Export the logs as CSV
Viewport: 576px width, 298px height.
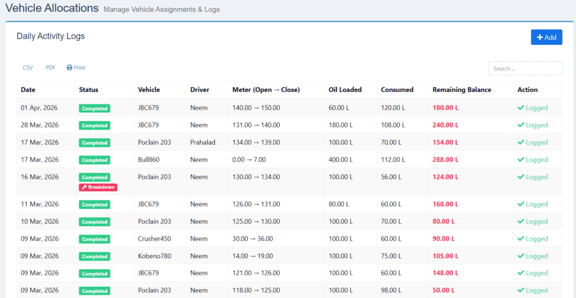click(x=28, y=68)
